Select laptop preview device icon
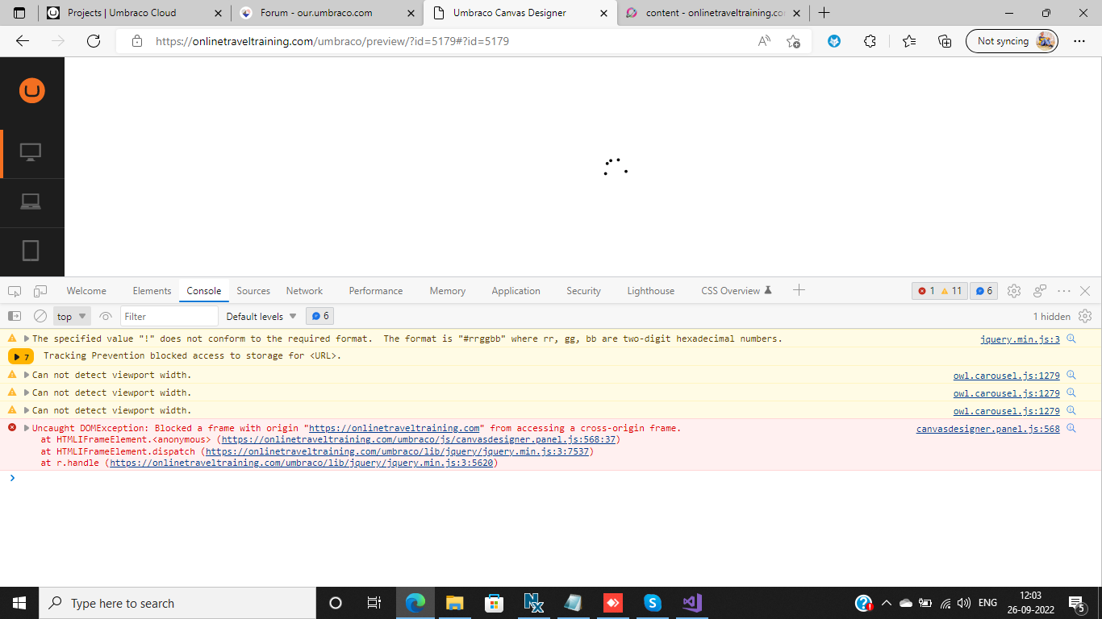 point(31,201)
